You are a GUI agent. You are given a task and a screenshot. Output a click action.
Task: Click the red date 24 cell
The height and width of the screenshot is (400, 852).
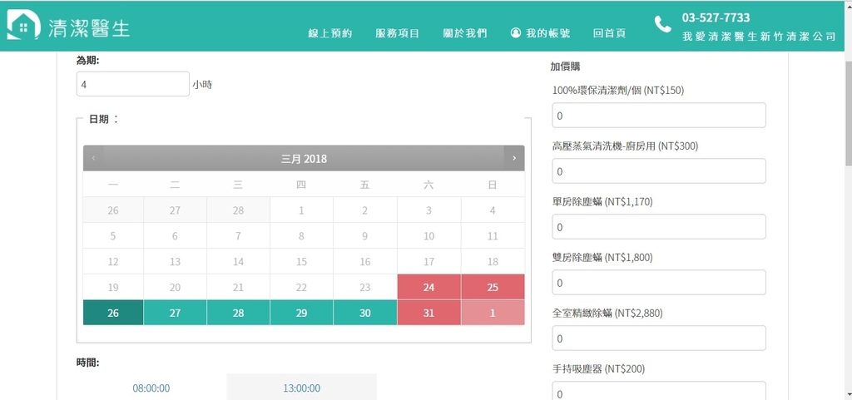click(x=428, y=287)
